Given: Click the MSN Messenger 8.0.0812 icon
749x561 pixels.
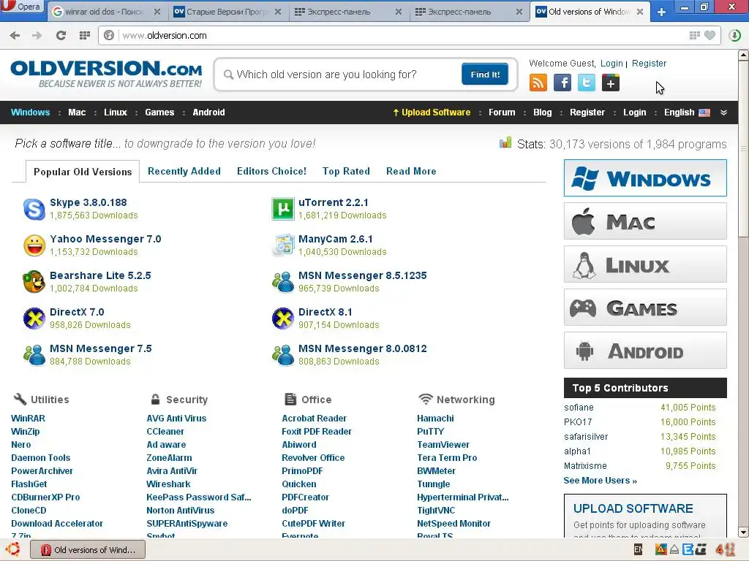Looking at the screenshot, I should [283, 355].
